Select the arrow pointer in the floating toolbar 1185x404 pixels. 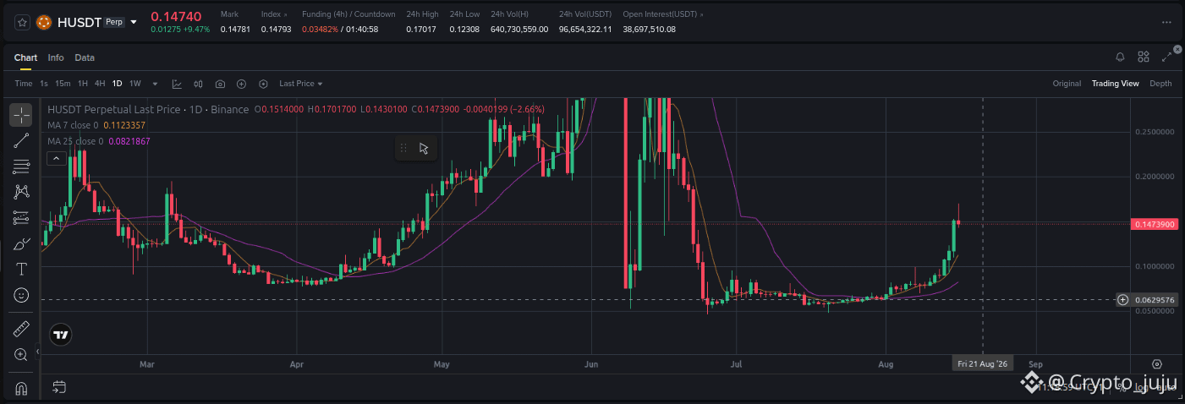(424, 149)
